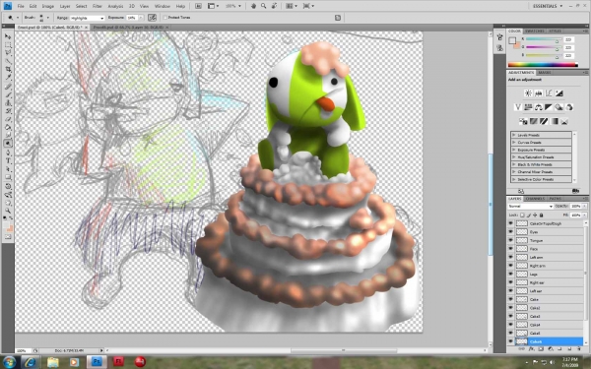Hide the Eyes layer
This screenshot has width=591, height=369.
coord(510,232)
